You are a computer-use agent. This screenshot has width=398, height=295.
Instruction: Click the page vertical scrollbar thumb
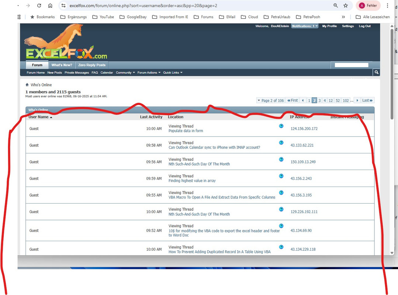pyautogui.click(x=392, y=73)
